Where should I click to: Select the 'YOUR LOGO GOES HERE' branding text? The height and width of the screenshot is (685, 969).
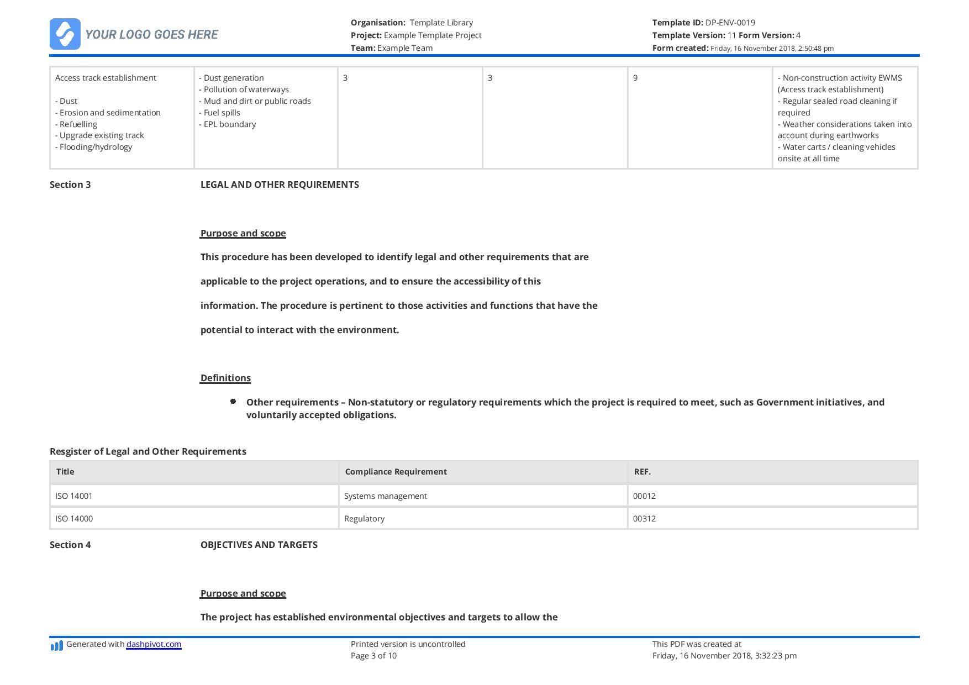151,34
